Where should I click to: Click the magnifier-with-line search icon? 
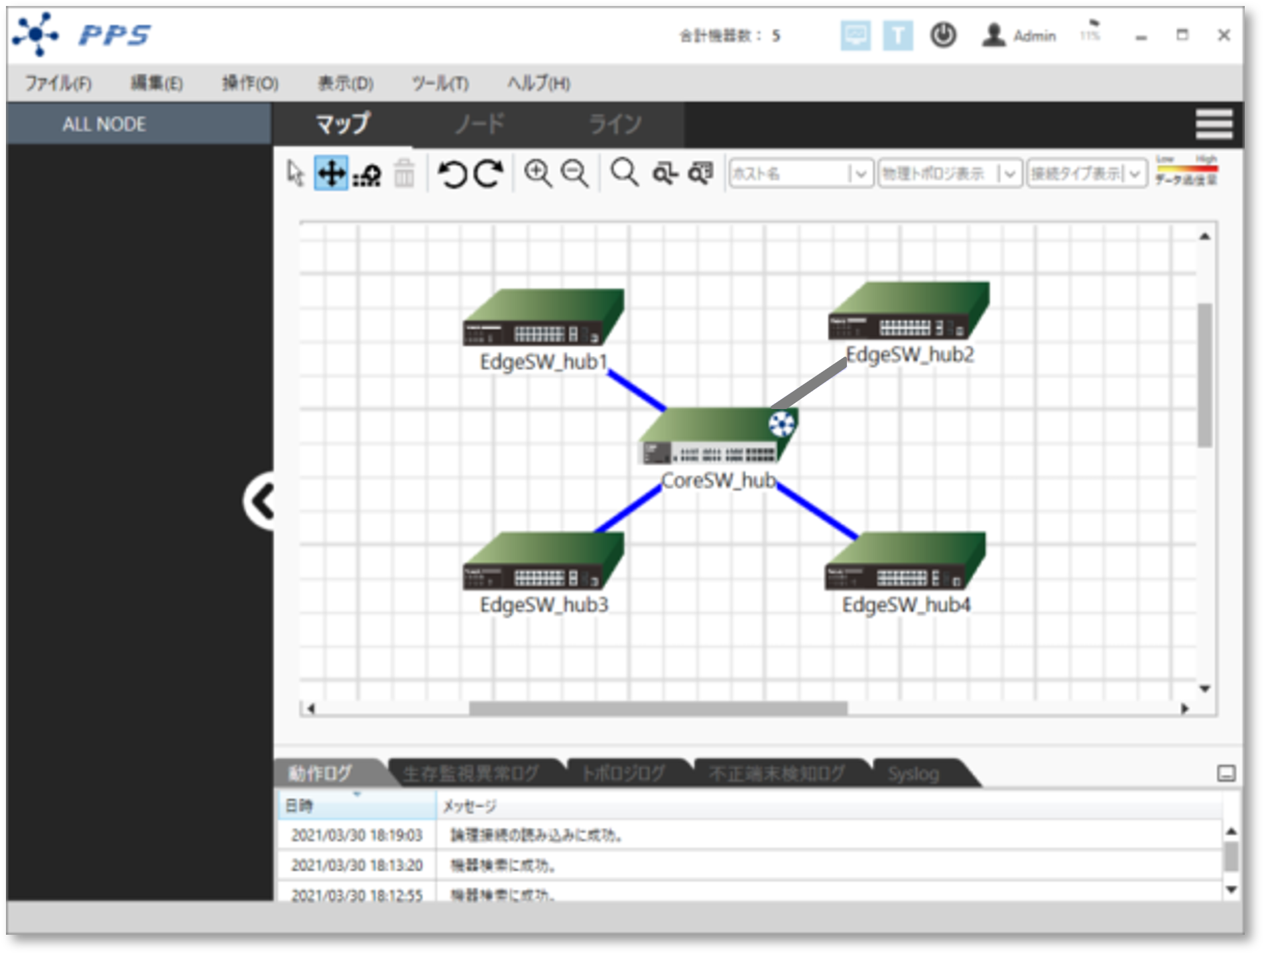(665, 174)
